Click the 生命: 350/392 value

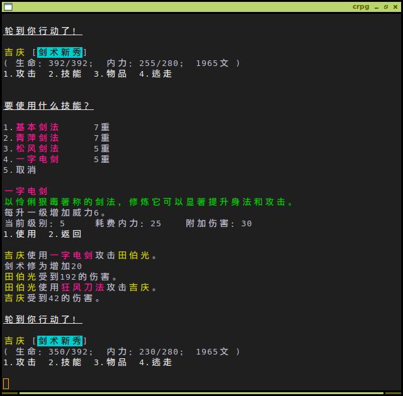click(x=54, y=351)
